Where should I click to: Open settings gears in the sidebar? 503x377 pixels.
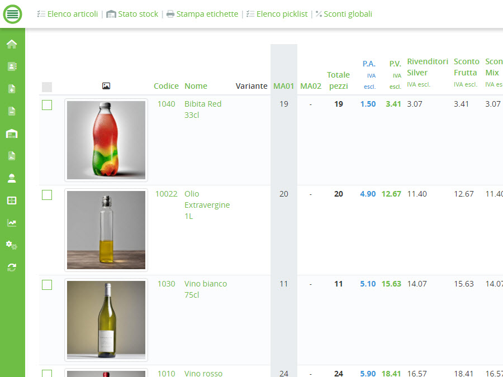12,245
